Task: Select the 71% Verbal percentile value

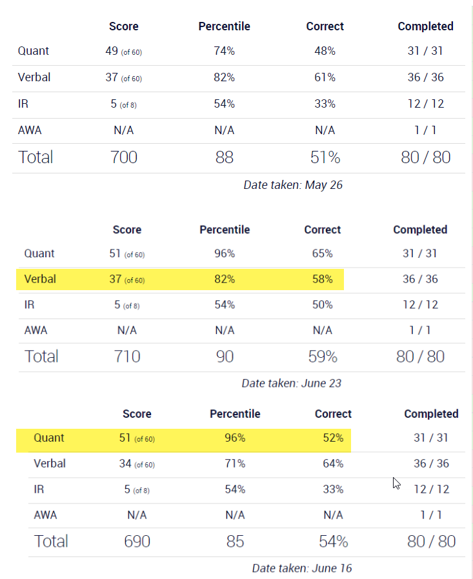Action: tap(235, 464)
